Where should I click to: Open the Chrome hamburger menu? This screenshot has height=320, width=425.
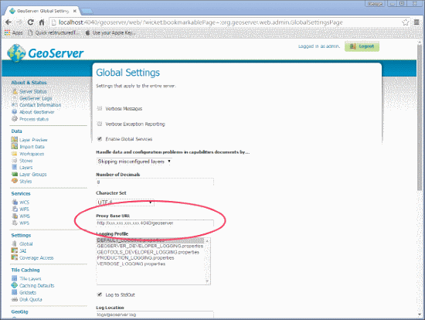tap(416, 22)
